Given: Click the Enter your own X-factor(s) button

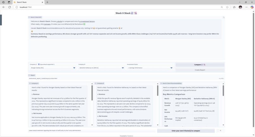Looking at the screenshot, I should (186, 131).
